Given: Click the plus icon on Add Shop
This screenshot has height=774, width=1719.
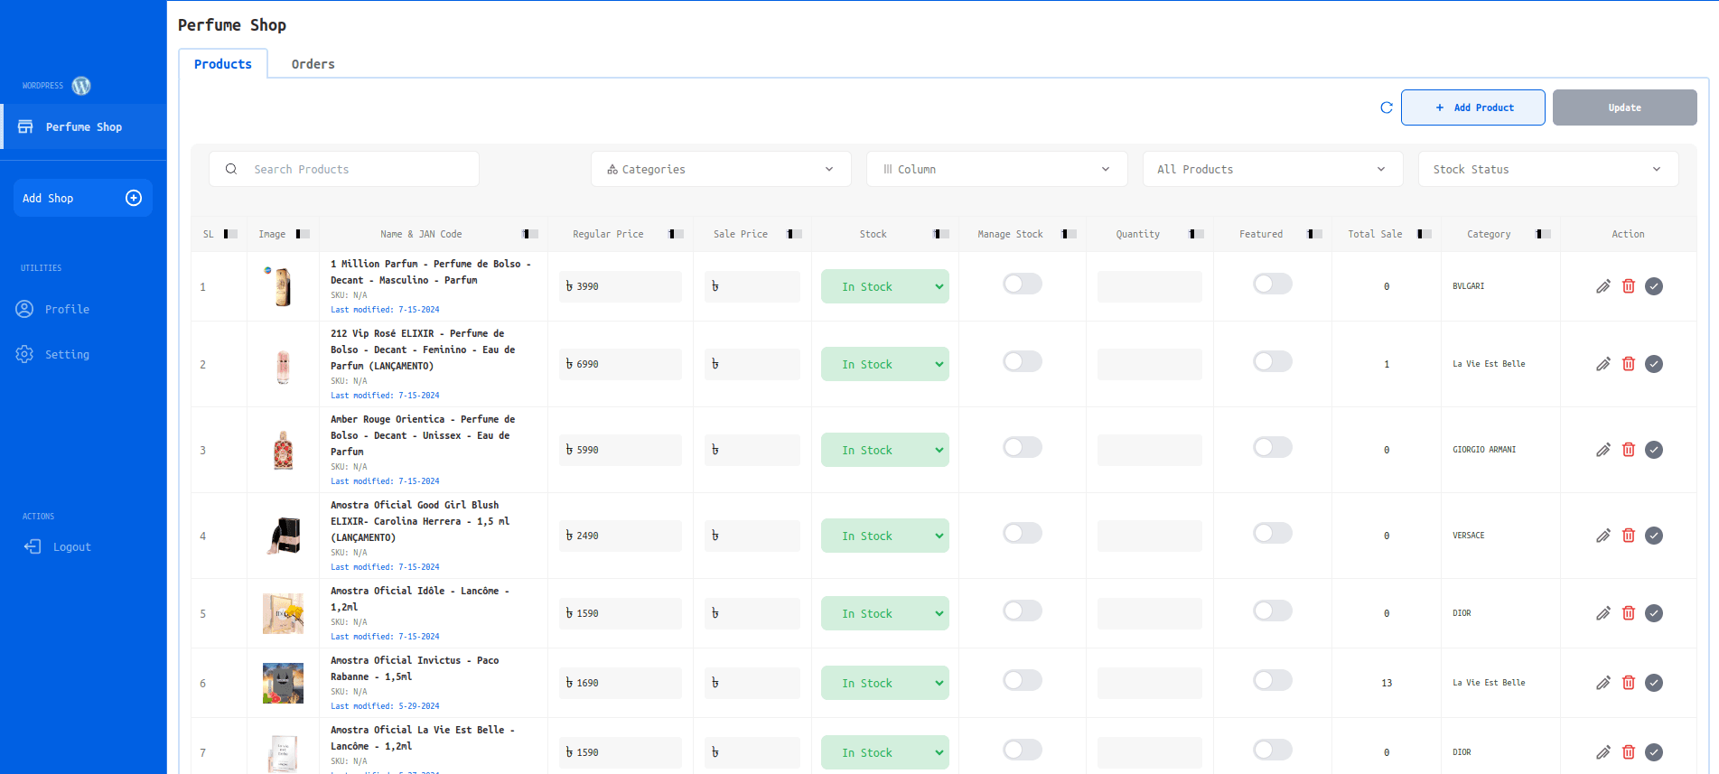Looking at the screenshot, I should [x=134, y=198].
